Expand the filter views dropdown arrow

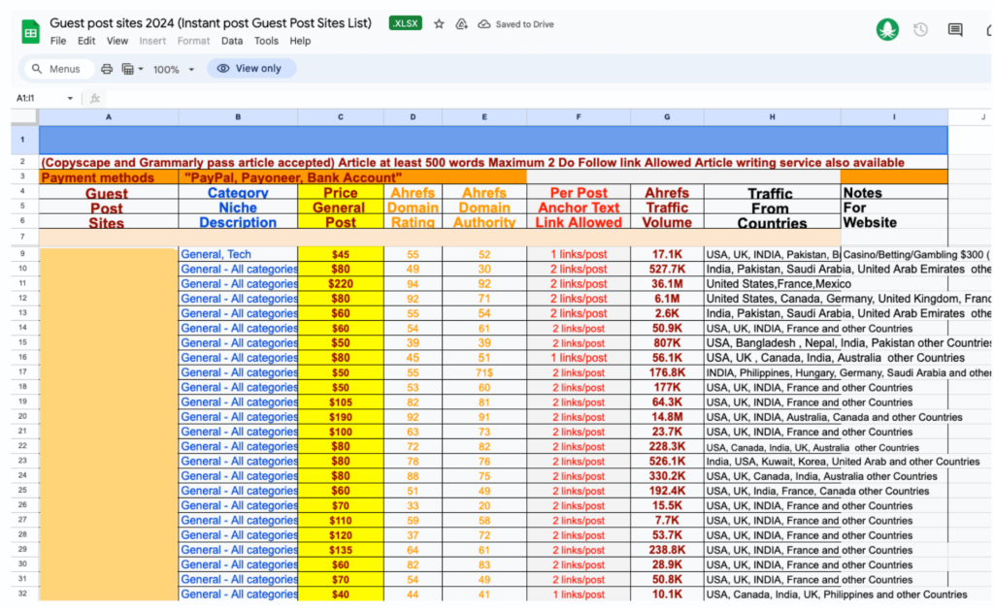141,69
